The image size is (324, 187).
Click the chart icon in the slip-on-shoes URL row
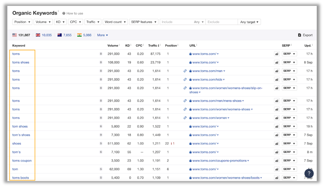pos(277,88)
